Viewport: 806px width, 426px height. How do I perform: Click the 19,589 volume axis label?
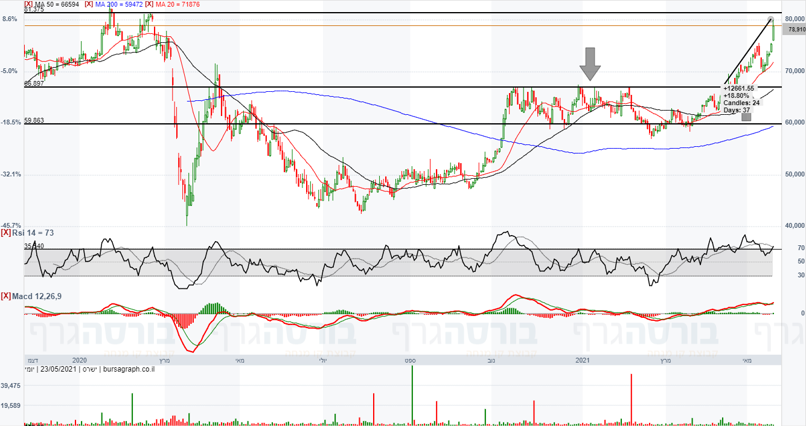coord(11,405)
